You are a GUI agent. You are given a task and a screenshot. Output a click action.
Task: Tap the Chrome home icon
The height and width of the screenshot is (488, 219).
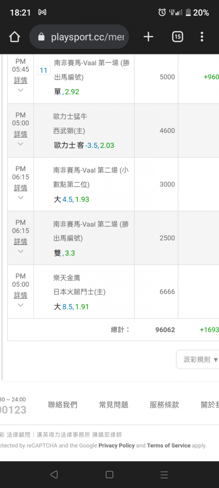14,37
